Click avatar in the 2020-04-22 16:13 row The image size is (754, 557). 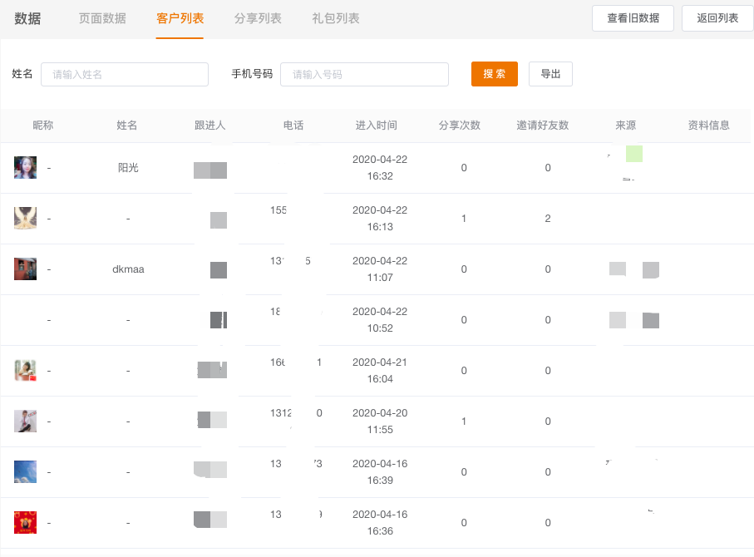[25, 219]
